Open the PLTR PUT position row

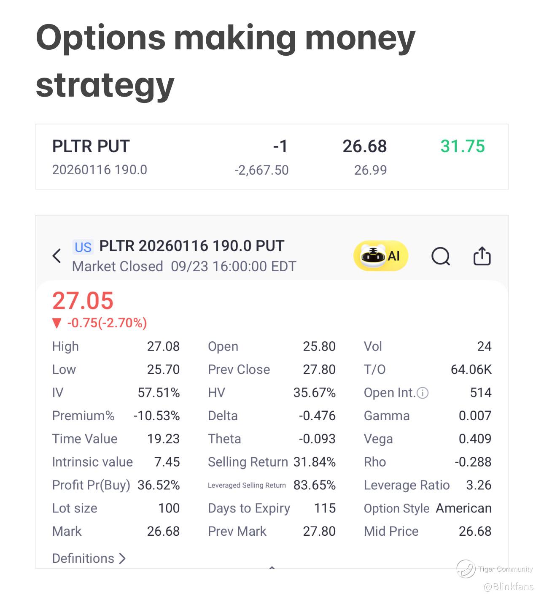(x=272, y=157)
